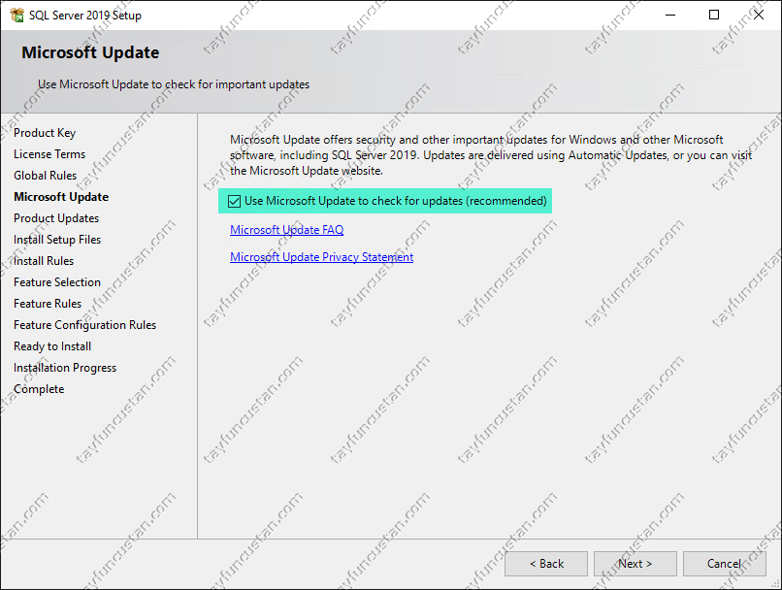Select the Install Rules step
The height and width of the screenshot is (590, 782).
pos(44,261)
